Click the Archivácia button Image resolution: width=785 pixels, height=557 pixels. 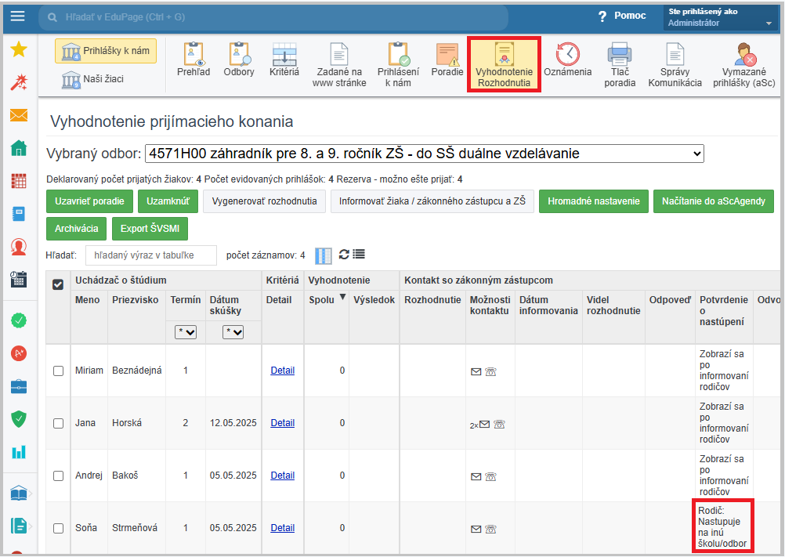pos(77,229)
